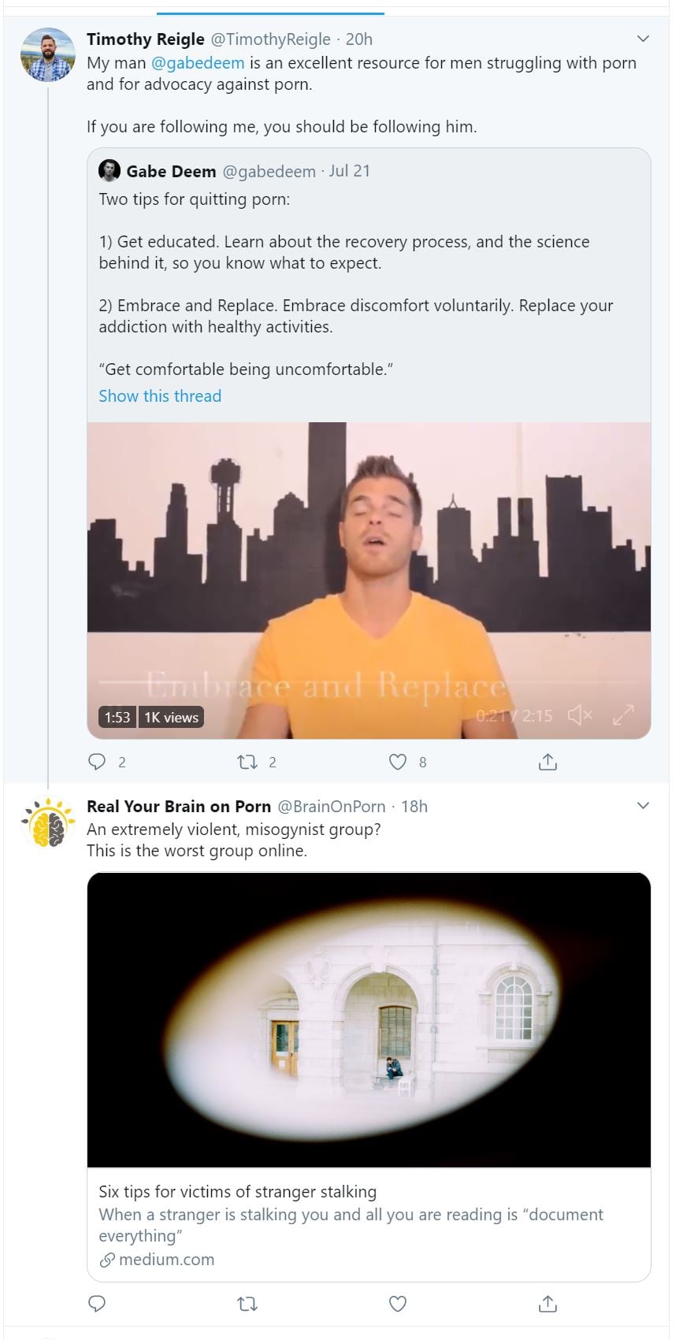Reply to Timothy Reigle's tweet

point(97,762)
